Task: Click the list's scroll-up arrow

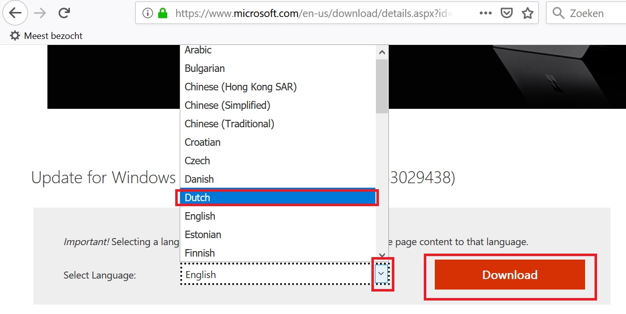Action: coord(382,52)
